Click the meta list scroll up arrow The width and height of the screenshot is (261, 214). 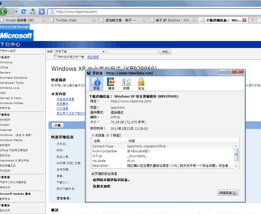coord(236,146)
